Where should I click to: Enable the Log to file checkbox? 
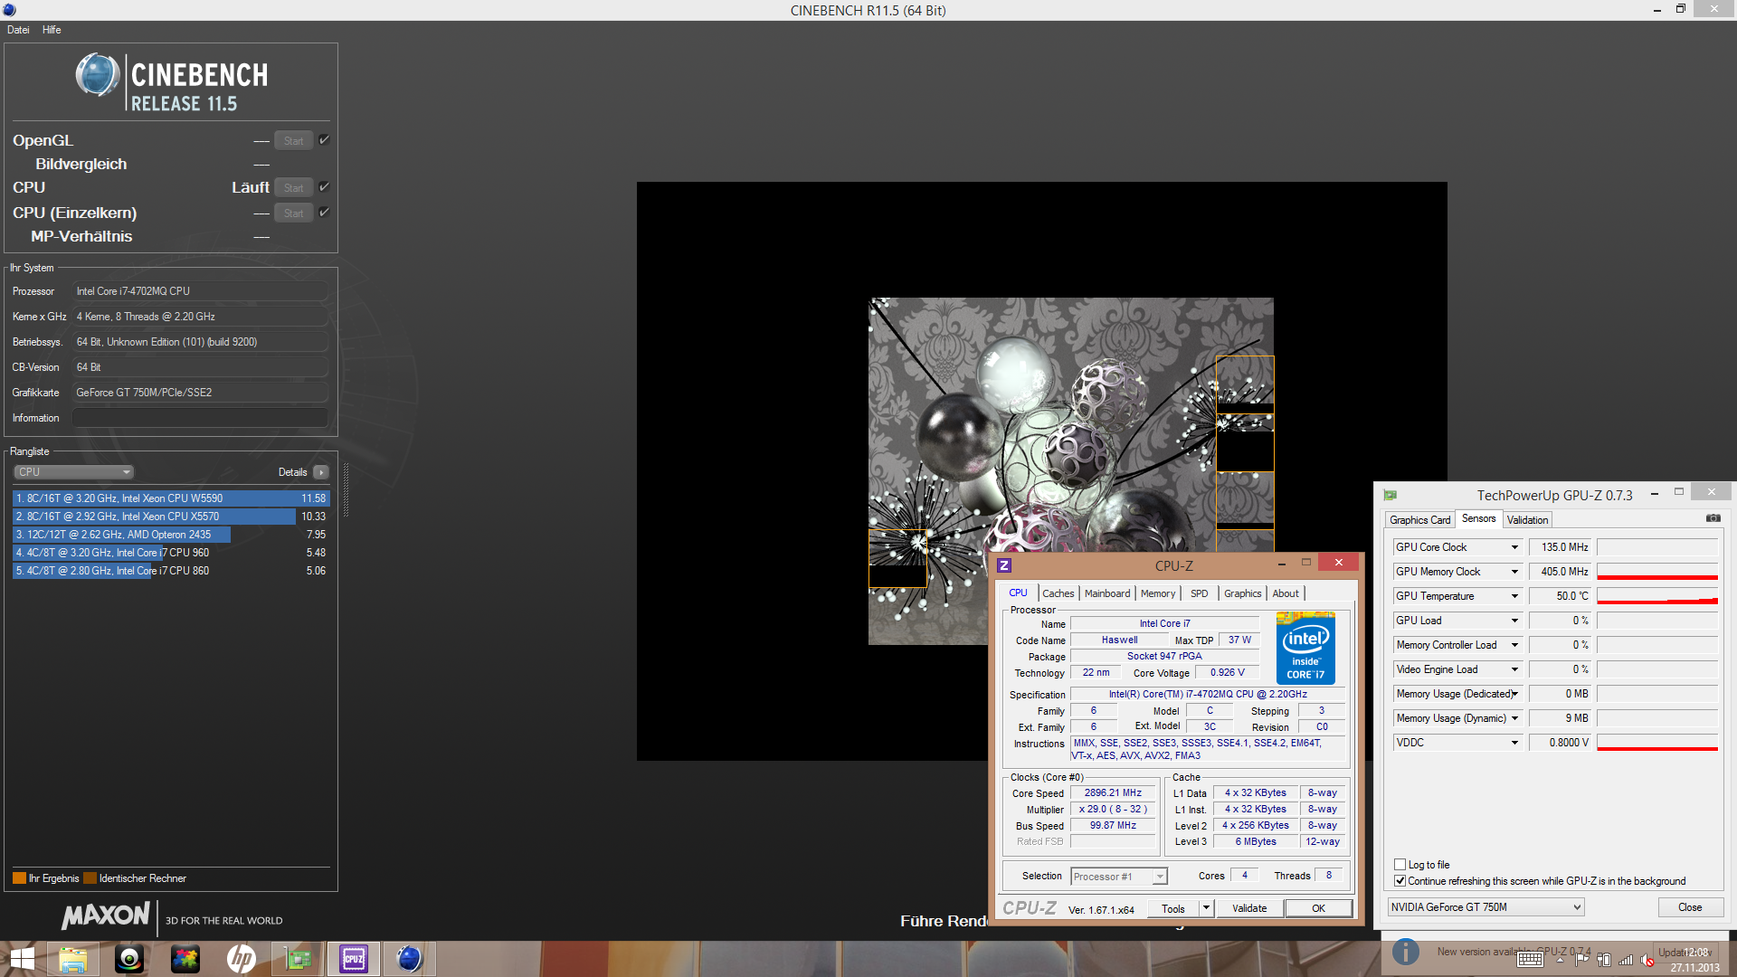(x=1400, y=864)
